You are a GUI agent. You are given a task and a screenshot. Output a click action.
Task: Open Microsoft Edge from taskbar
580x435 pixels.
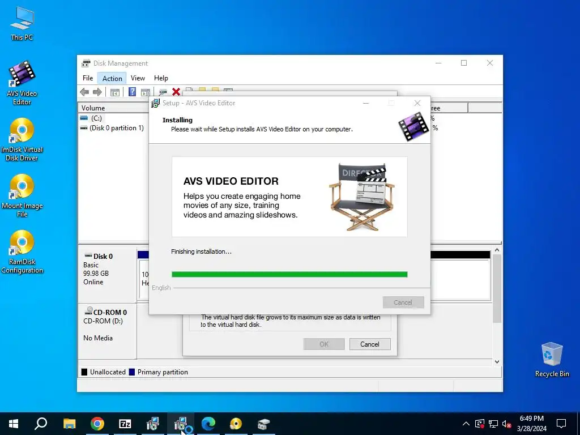click(208, 424)
